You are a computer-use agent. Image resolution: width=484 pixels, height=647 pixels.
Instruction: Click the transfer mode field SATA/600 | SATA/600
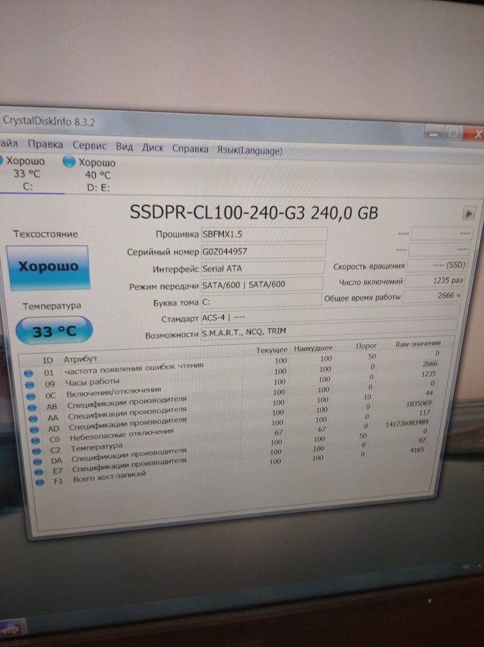[262, 284]
